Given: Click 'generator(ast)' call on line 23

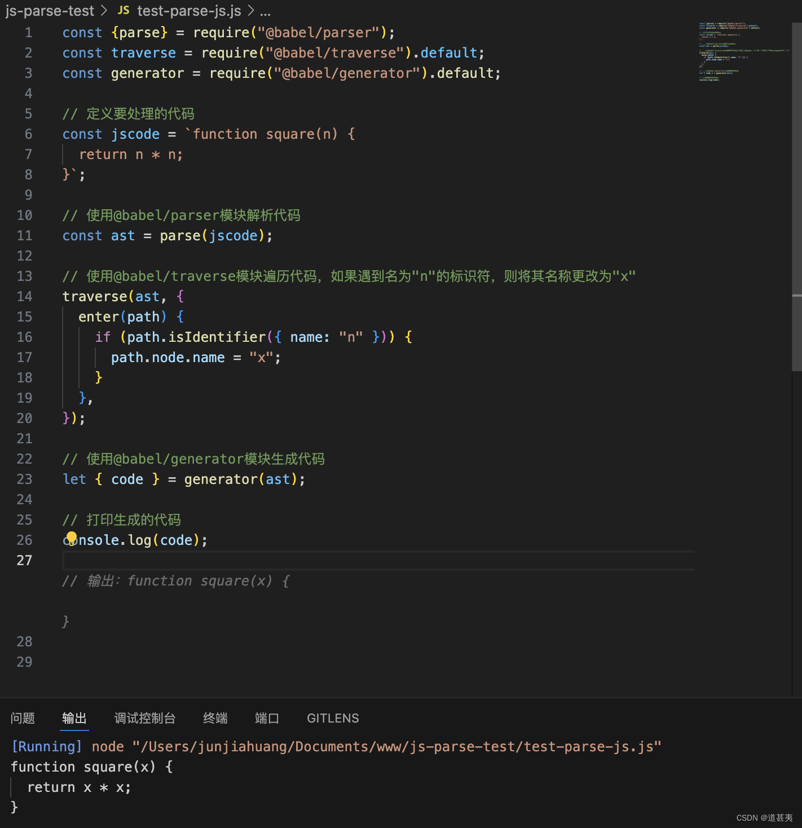Looking at the screenshot, I should [241, 479].
